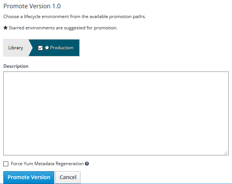
Task: Focus the Description text area
Action: [x=116, y=113]
